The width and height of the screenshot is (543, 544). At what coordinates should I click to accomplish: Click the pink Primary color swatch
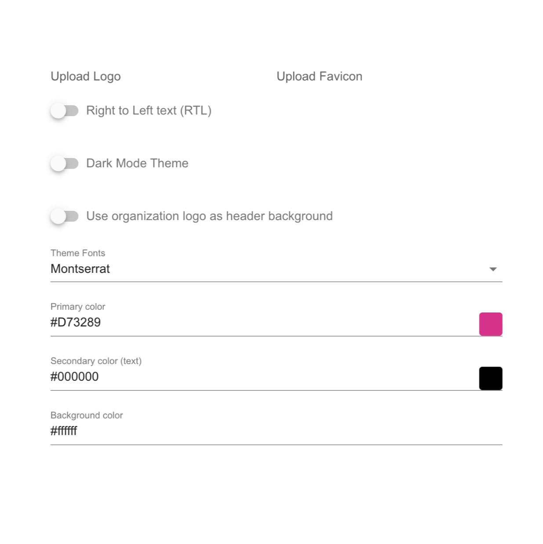tap(490, 324)
